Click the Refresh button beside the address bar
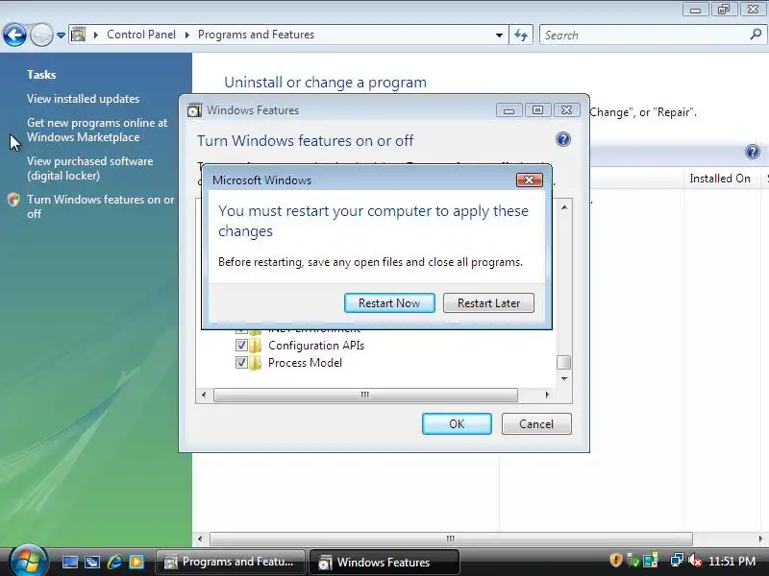This screenshot has width=769, height=576. pyautogui.click(x=521, y=35)
